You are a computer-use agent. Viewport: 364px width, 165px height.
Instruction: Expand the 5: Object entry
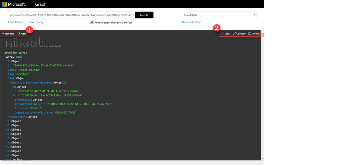coord(7,138)
